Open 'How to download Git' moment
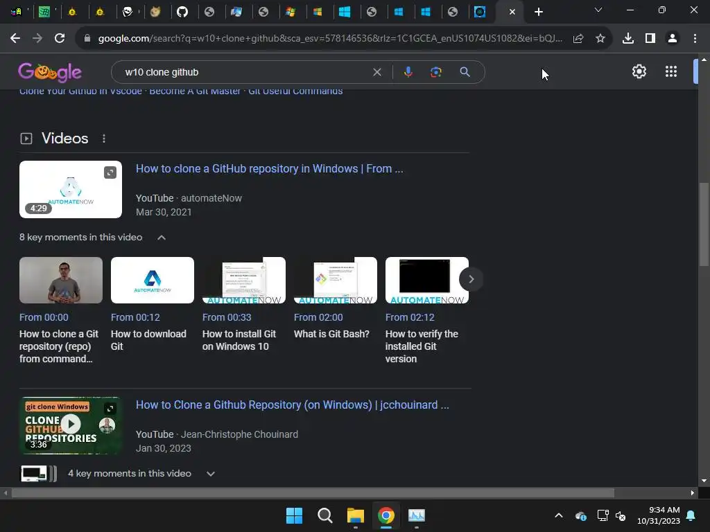 click(148, 340)
